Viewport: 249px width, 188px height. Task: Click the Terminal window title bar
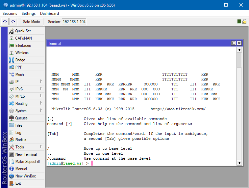coord(139,43)
